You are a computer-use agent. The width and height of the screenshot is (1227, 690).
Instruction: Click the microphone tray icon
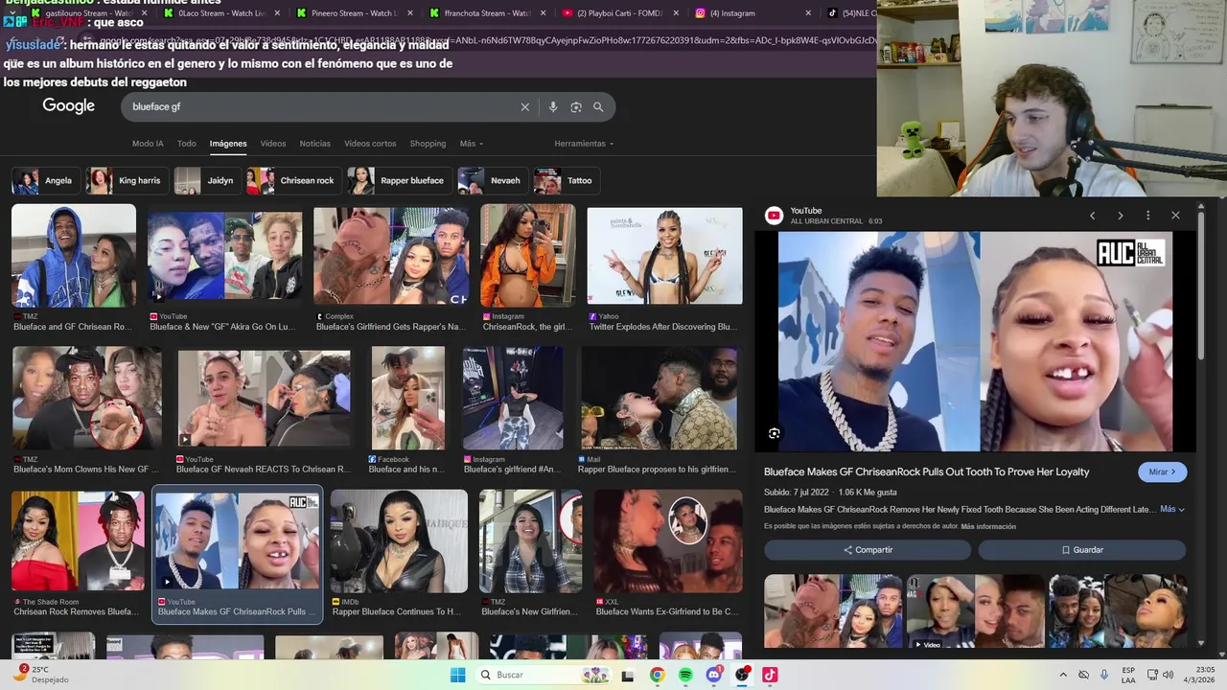coord(1105,675)
